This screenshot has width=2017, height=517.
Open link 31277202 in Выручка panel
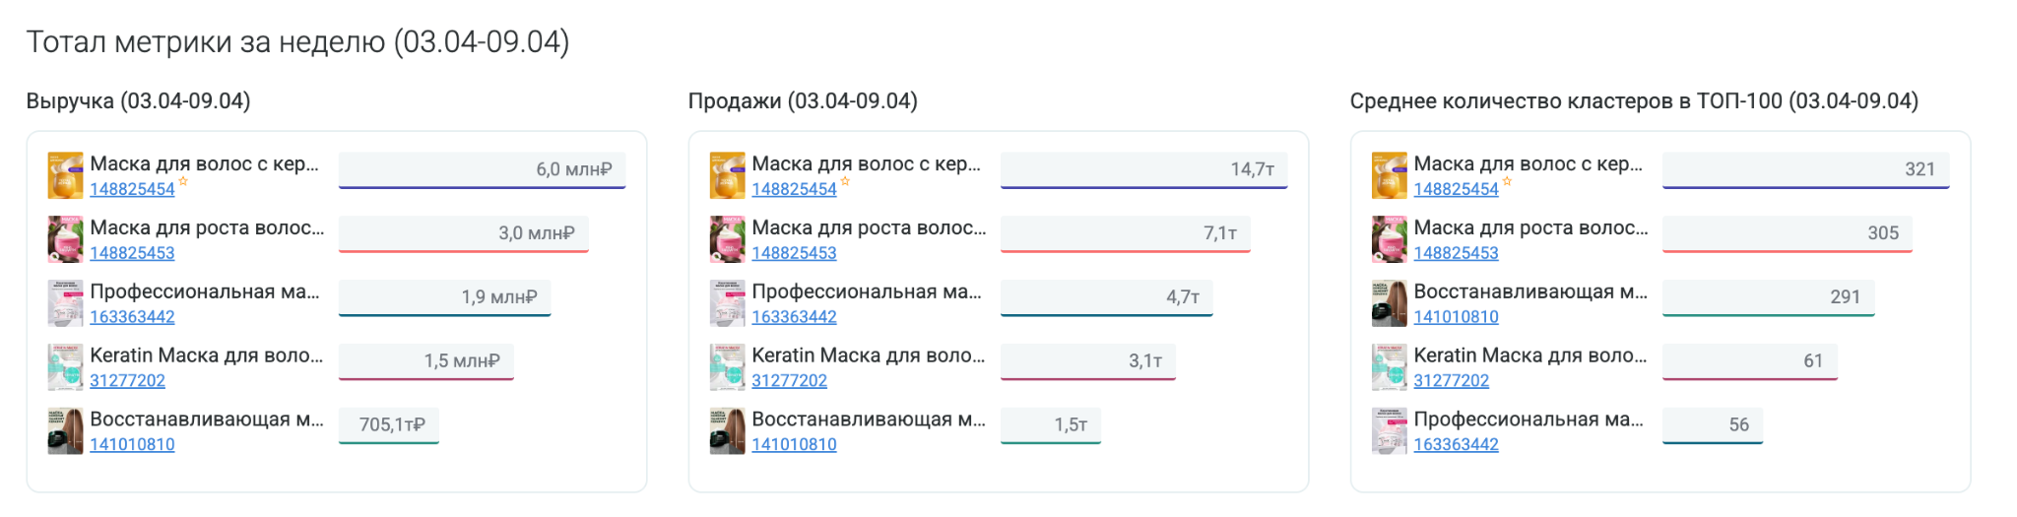click(x=127, y=381)
